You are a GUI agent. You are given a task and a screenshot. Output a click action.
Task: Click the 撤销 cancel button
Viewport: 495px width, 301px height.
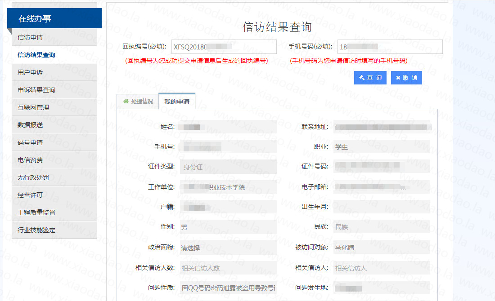coord(407,78)
